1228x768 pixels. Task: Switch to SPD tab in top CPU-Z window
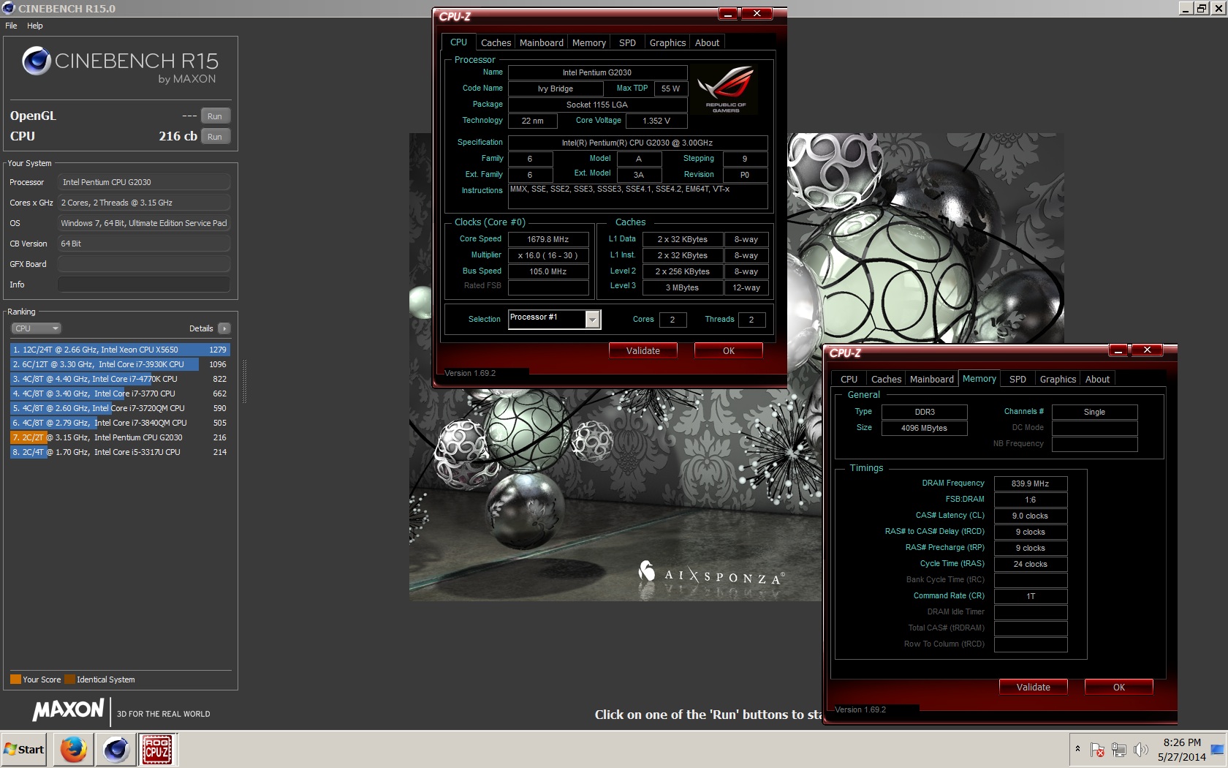point(627,43)
